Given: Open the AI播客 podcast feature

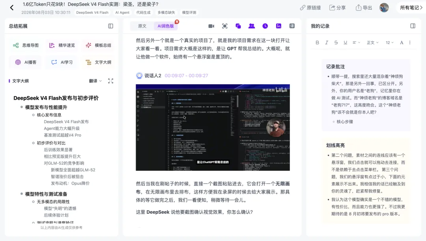Looking at the screenshot, I should (x=26, y=62).
